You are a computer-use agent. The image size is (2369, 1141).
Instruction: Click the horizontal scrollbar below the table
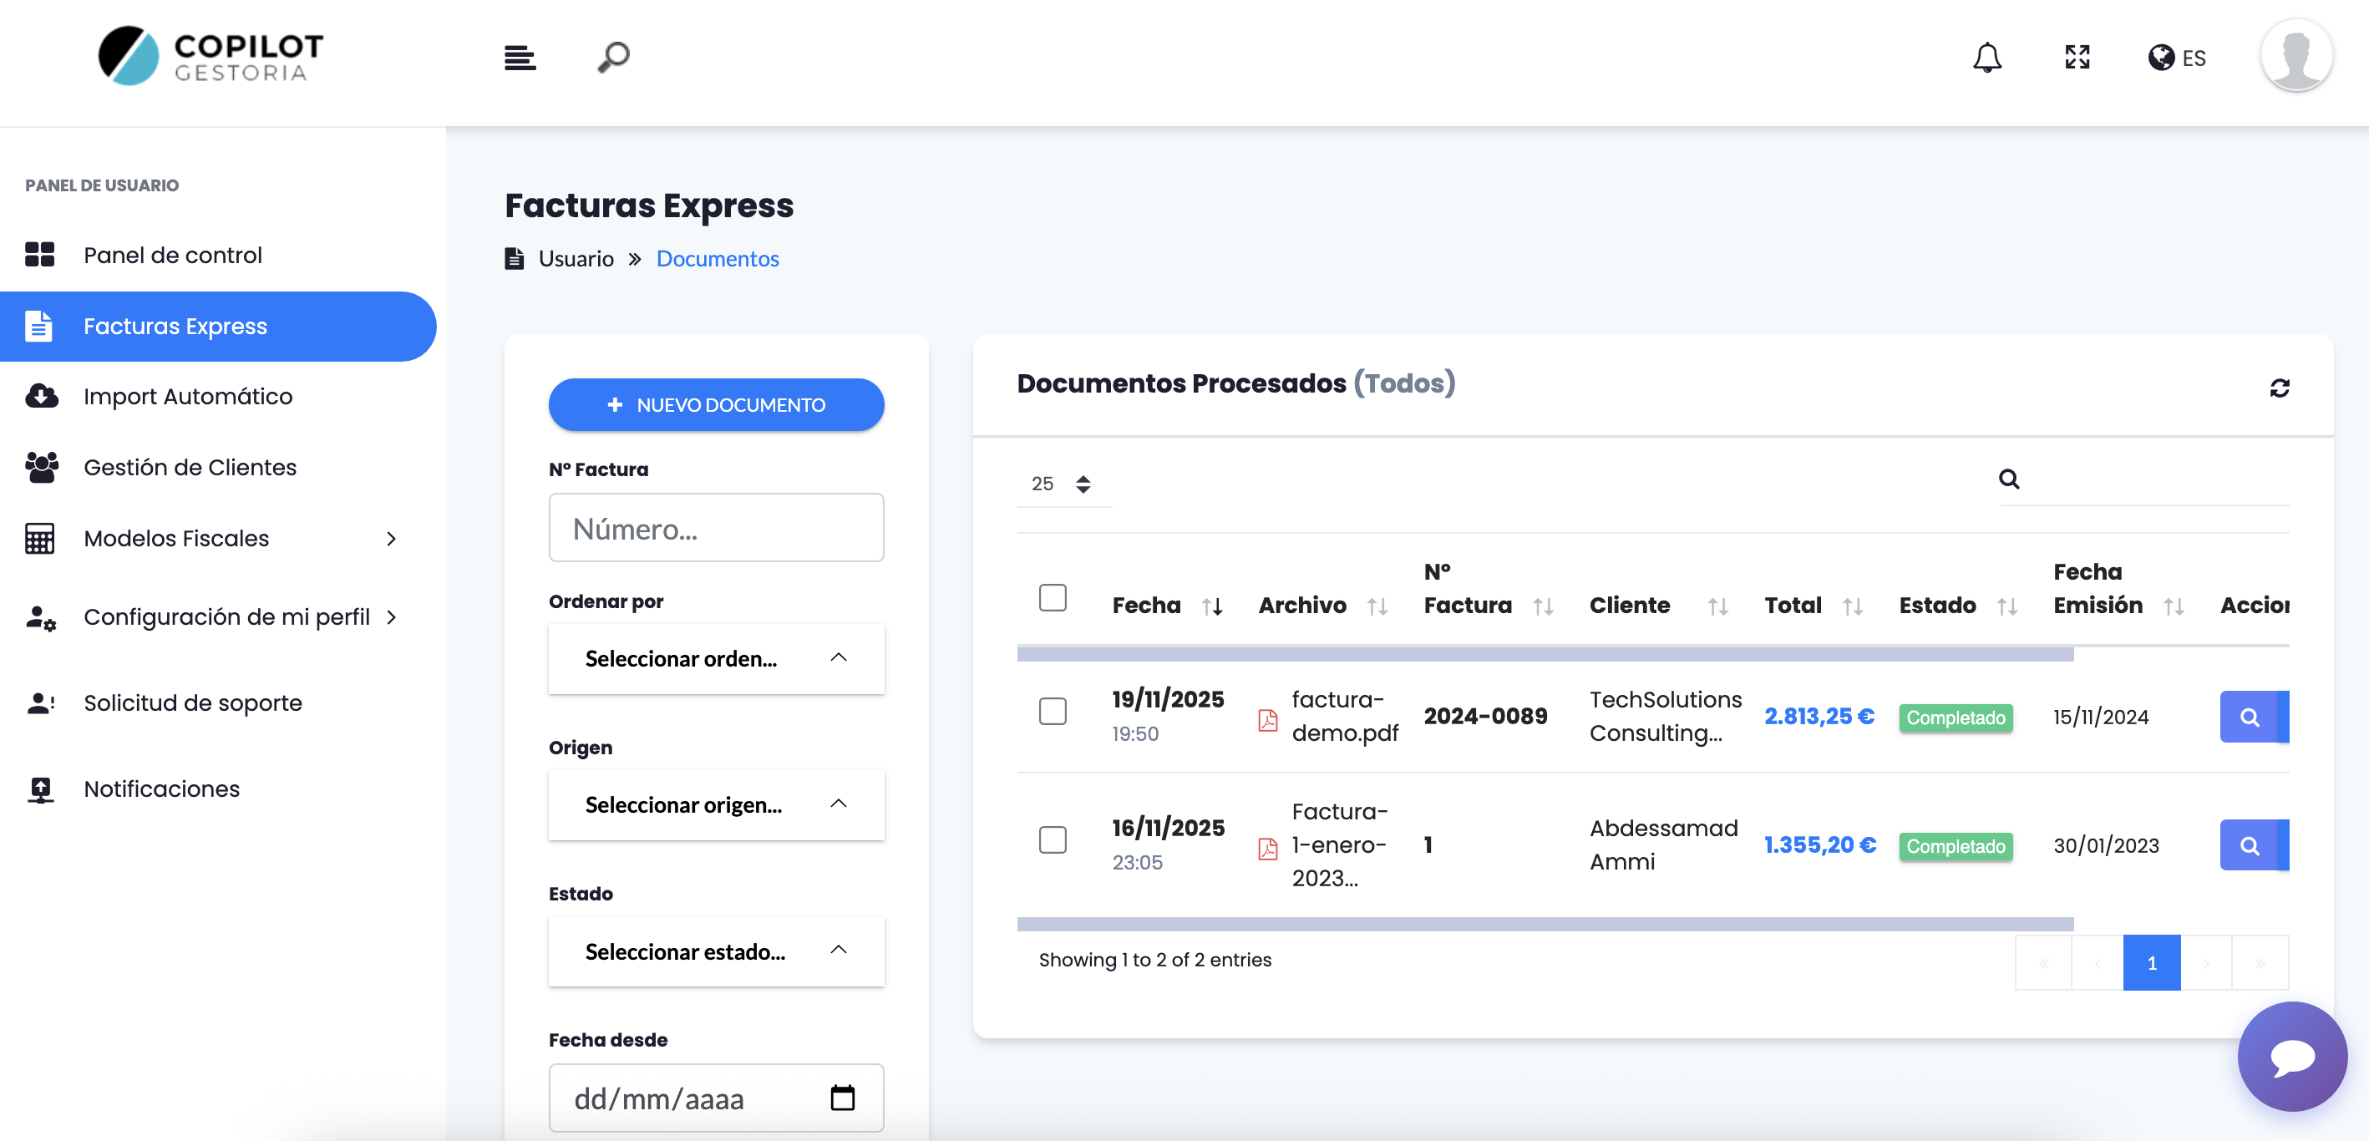tap(1545, 923)
